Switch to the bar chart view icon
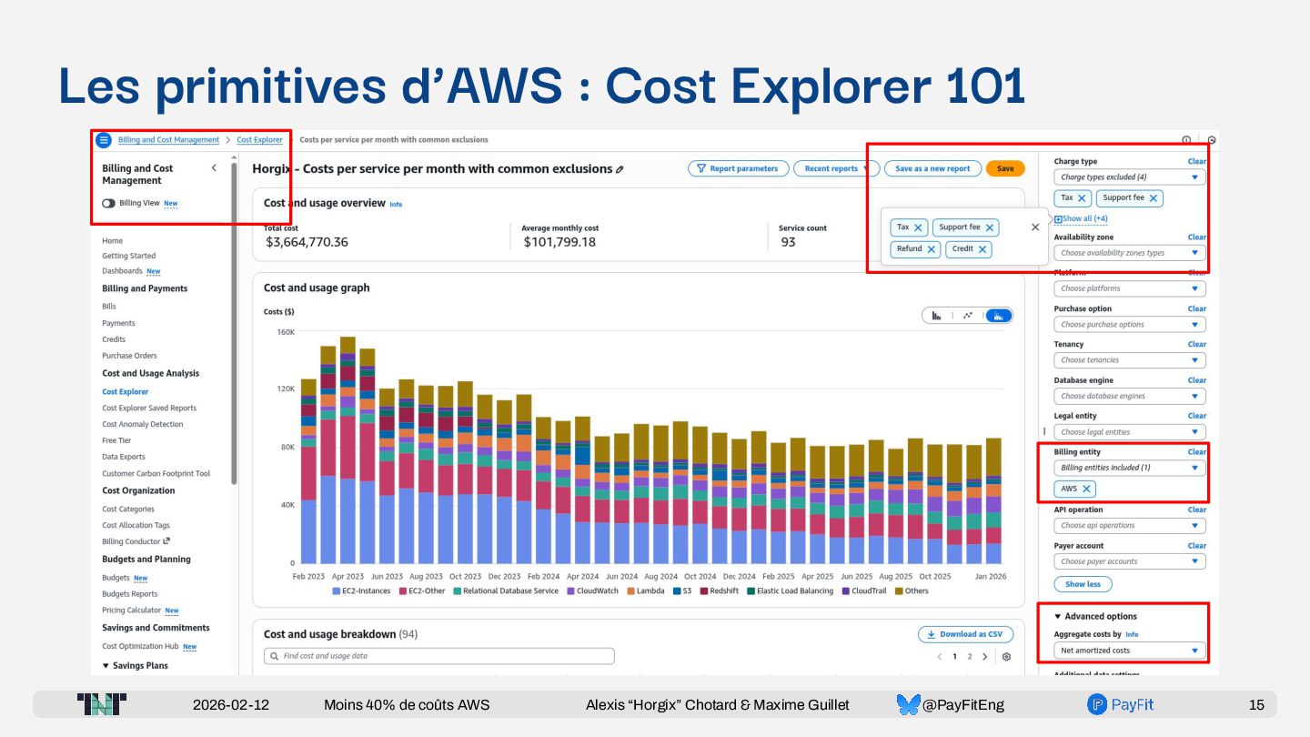The width and height of the screenshot is (1310, 737). click(936, 316)
